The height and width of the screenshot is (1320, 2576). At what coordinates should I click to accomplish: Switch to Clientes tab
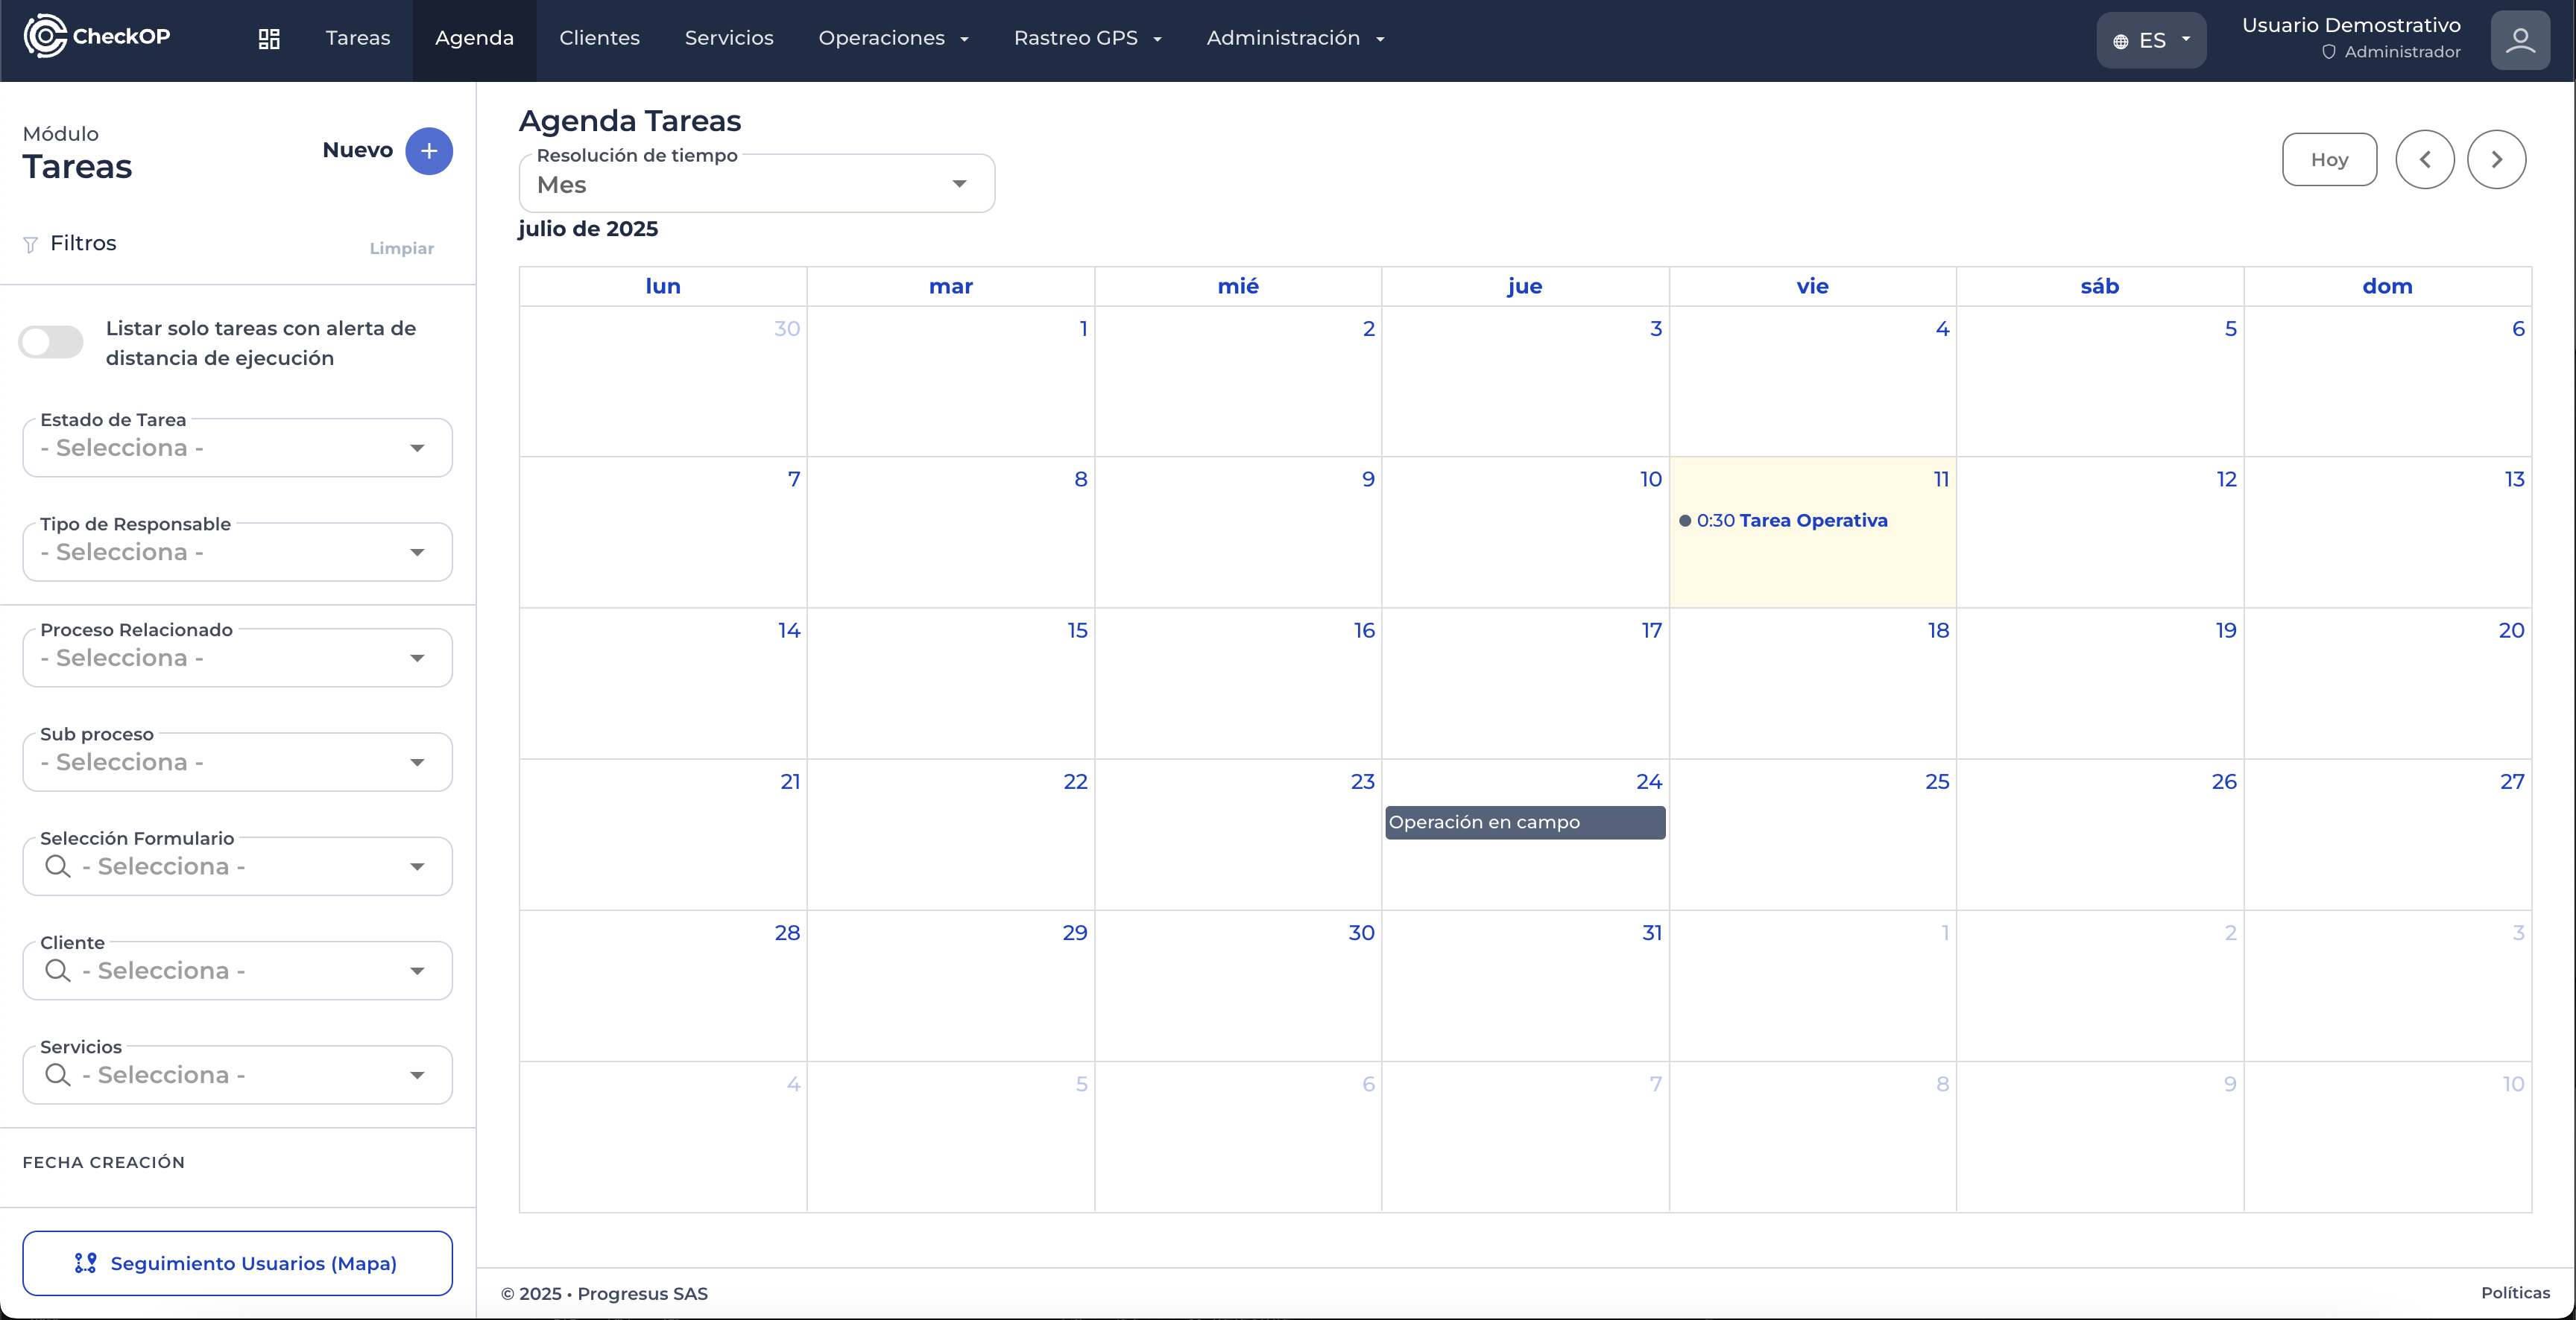pos(599,38)
